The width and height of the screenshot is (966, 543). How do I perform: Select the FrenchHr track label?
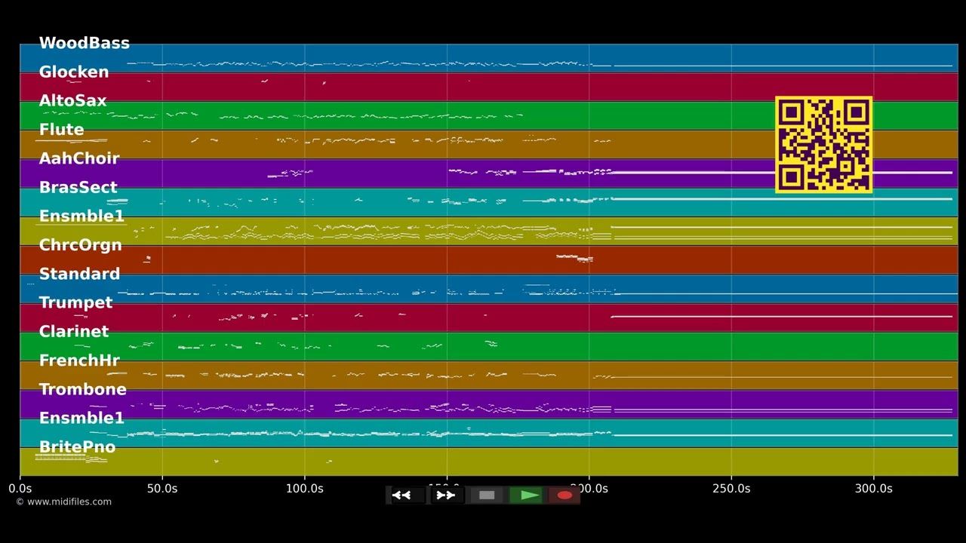tap(79, 360)
